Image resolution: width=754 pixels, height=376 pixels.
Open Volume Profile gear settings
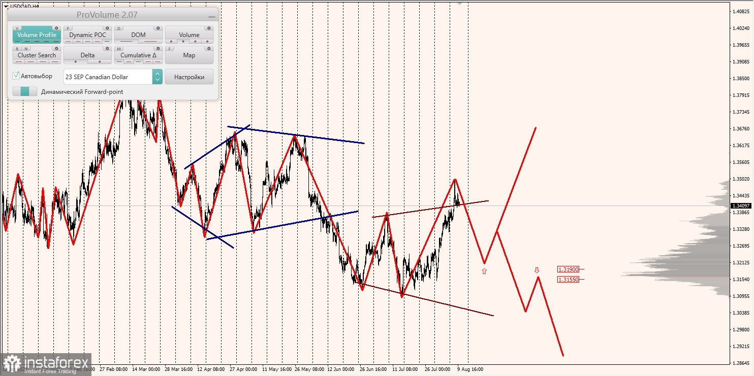coord(56,28)
